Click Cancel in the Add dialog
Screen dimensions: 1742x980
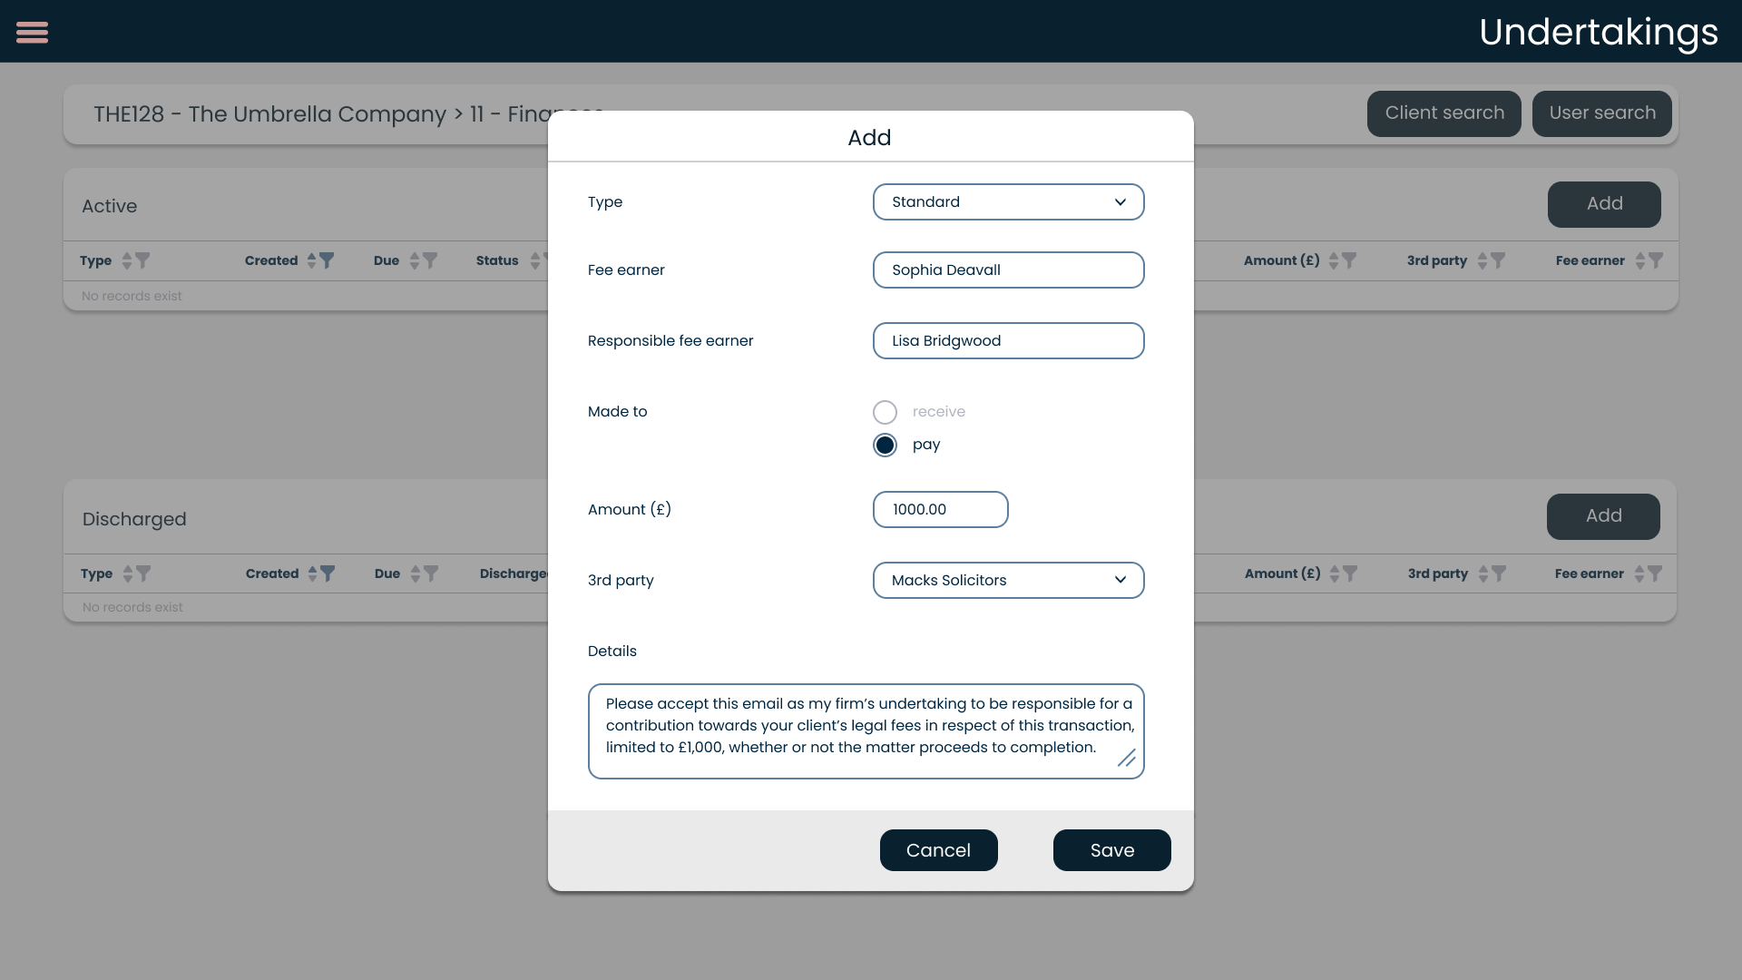938,850
